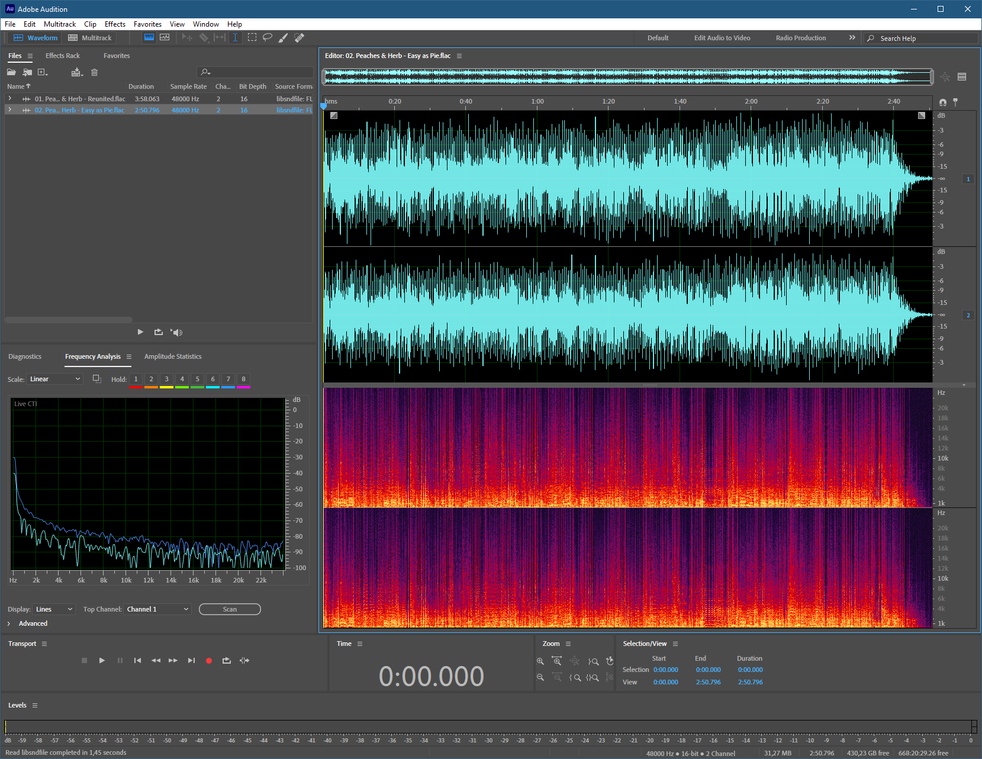Click Zoom In at In Point icon
The height and width of the screenshot is (759, 982).
[575, 677]
